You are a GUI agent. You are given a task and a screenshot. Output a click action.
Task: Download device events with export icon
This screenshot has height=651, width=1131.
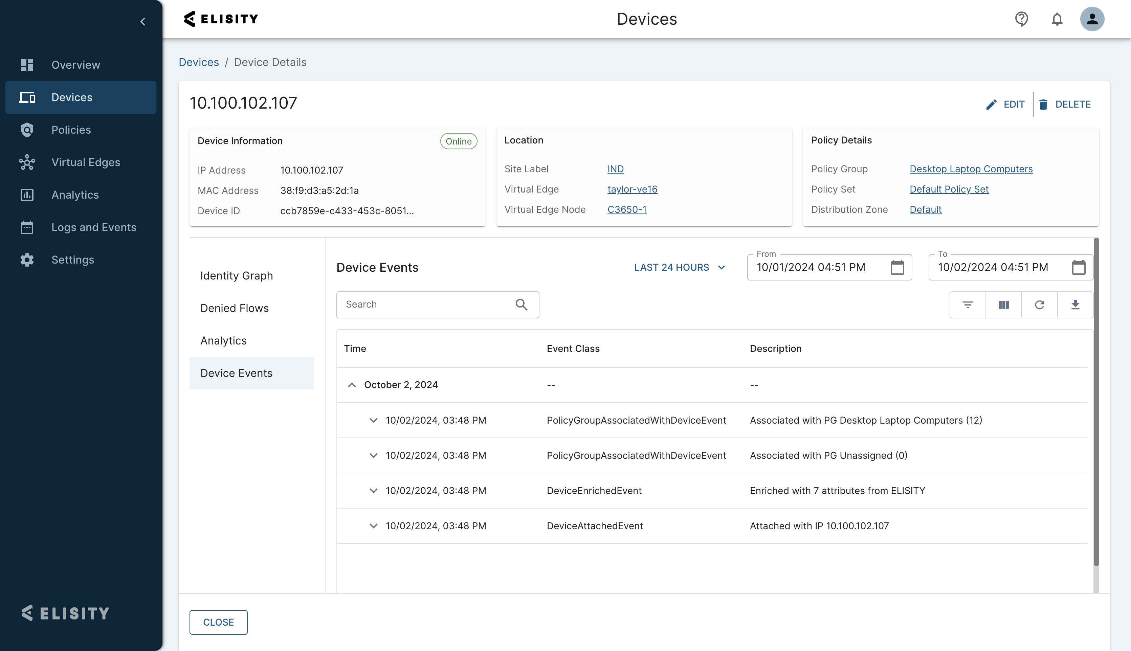click(x=1075, y=305)
